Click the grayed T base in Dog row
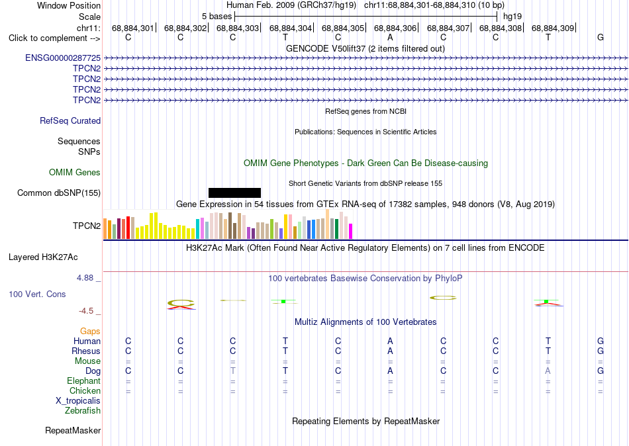Viewport: 629px width, 446px height. (x=232, y=371)
